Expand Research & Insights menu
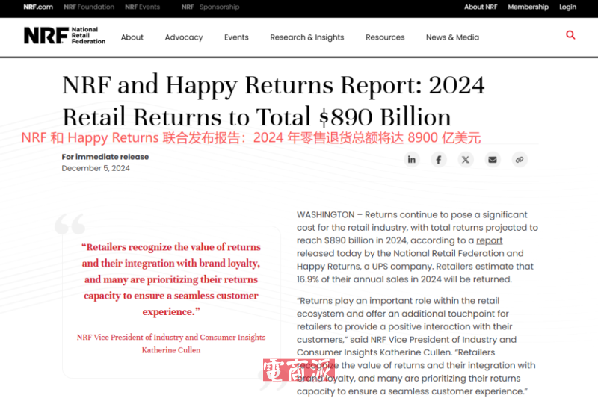The image size is (598, 398). (307, 37)
